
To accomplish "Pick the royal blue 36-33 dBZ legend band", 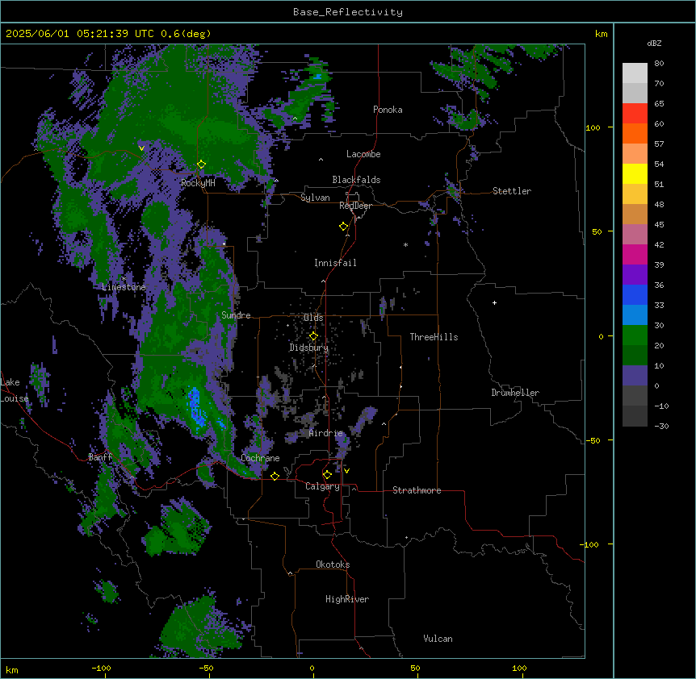I will pos(635,294).
